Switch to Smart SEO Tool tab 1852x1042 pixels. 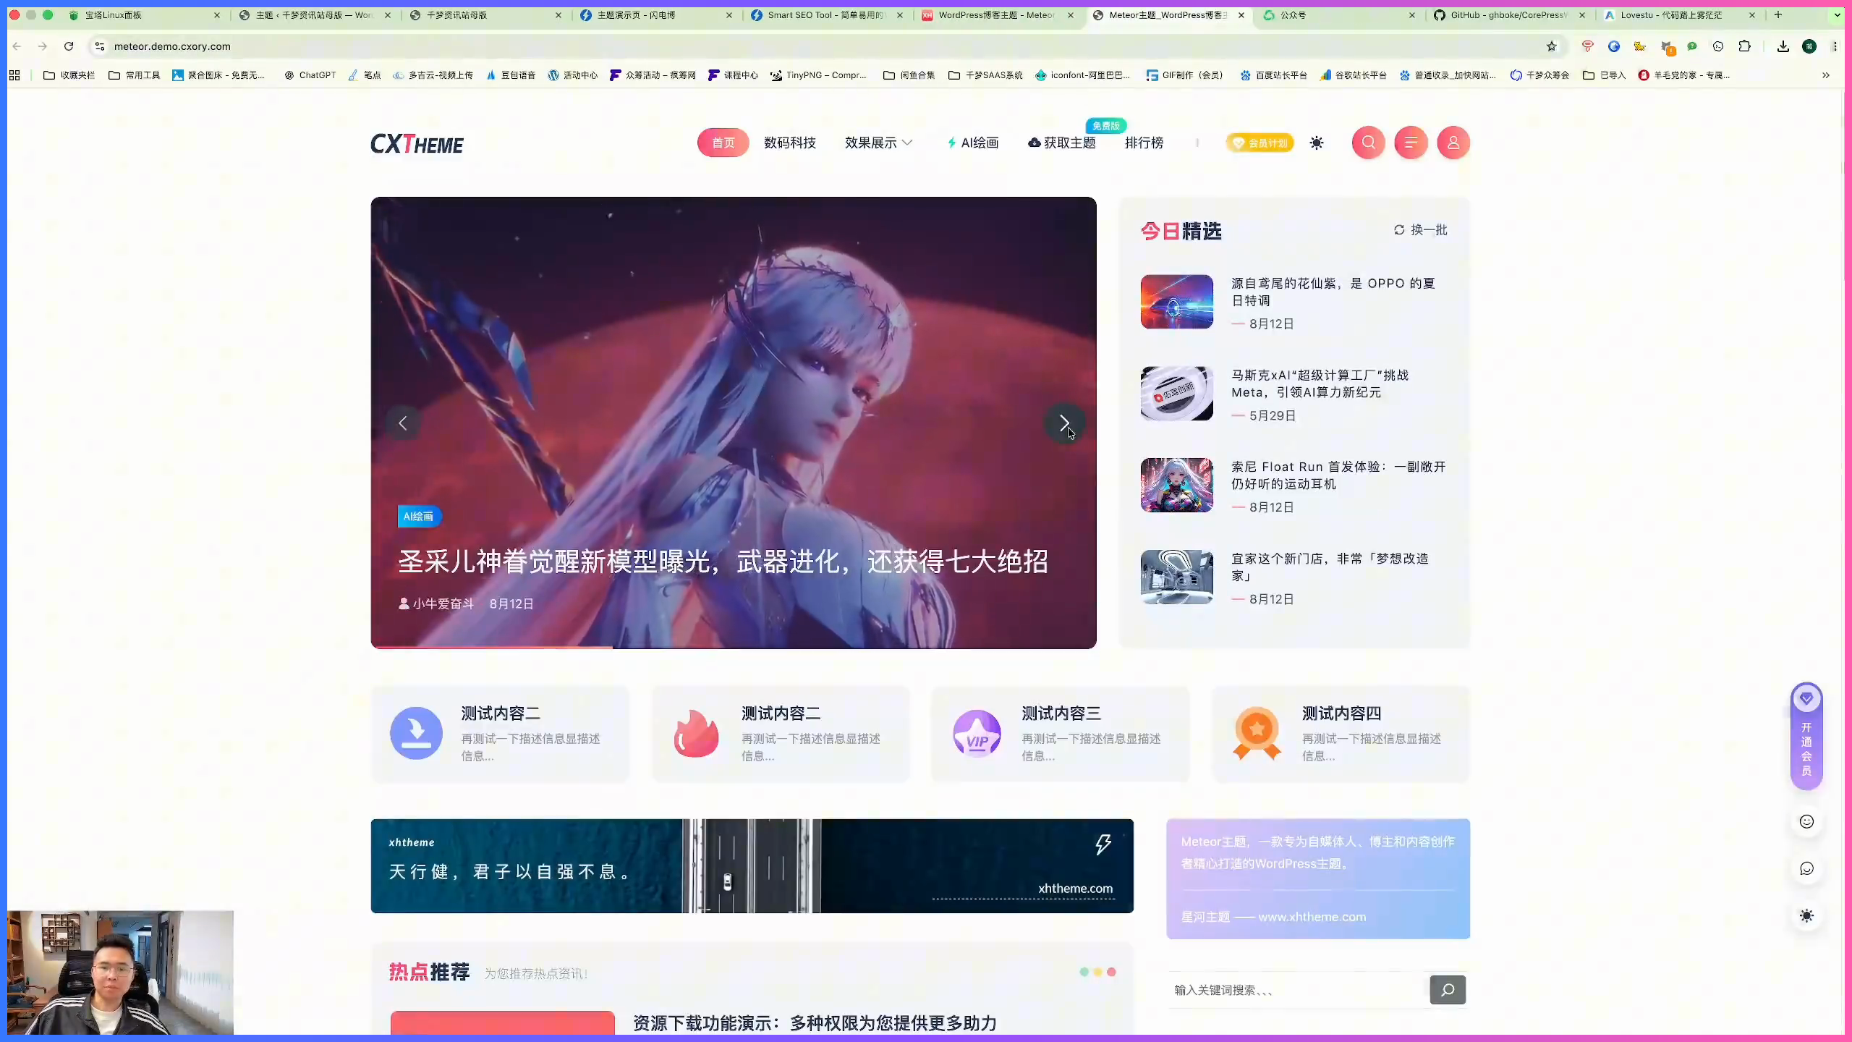(826, 14)
